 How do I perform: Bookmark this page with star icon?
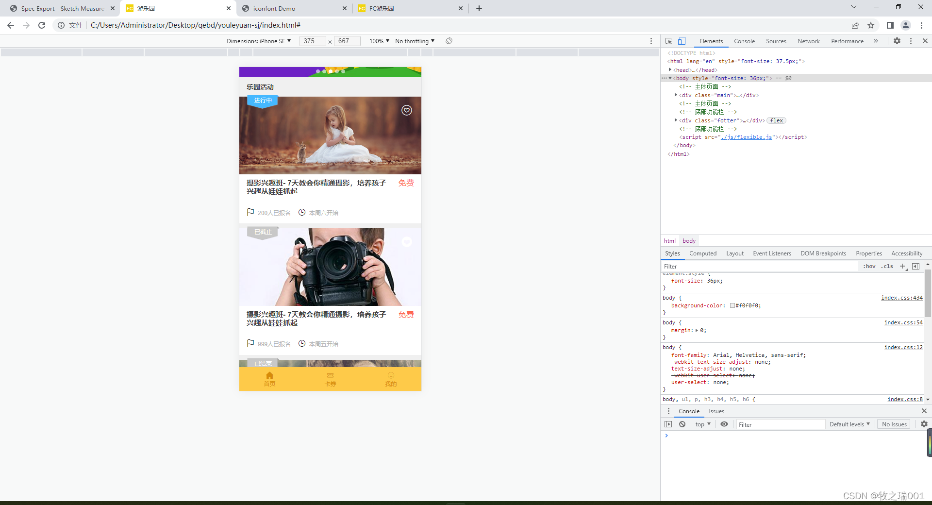tap(871, 25)
